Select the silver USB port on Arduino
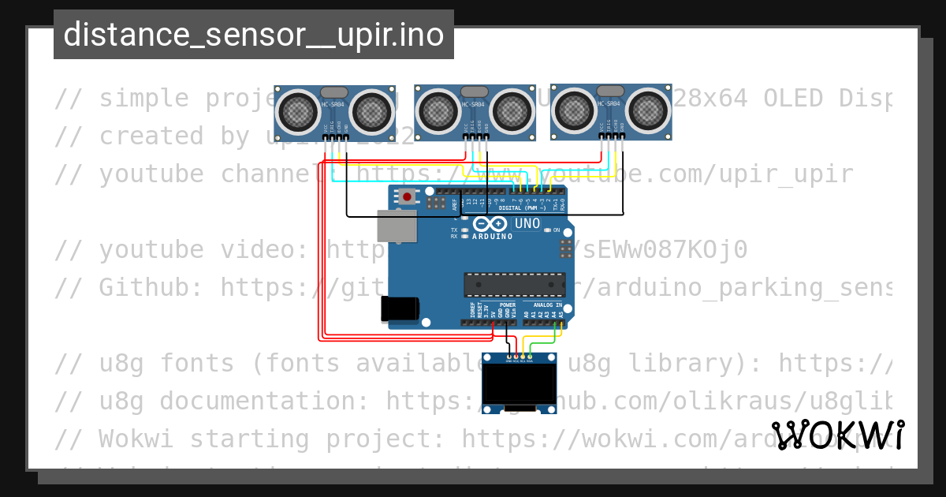Viewport: 946px width, 497px height. point(397,226)
